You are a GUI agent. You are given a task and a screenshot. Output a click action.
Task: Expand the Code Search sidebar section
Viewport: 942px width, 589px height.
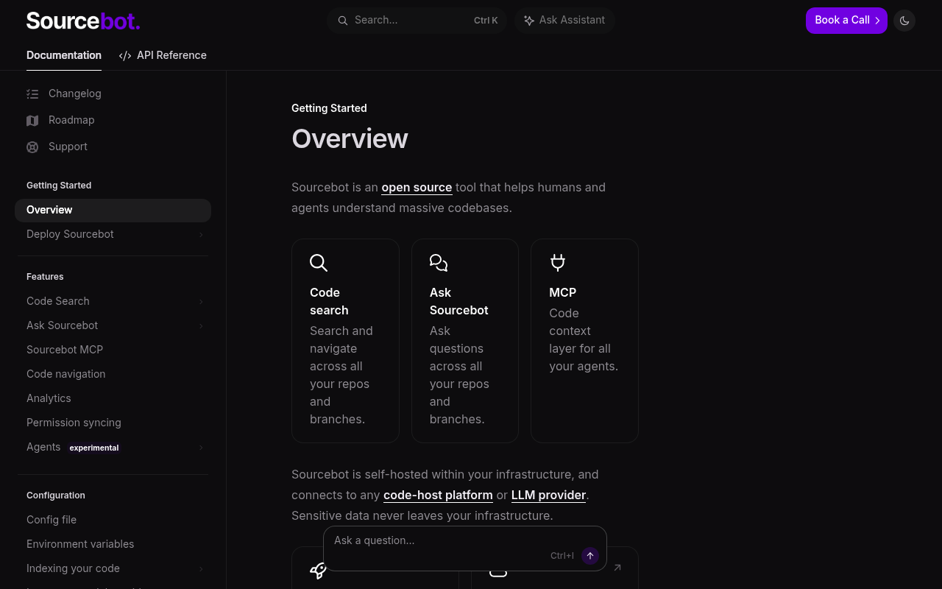click(201, 302)
